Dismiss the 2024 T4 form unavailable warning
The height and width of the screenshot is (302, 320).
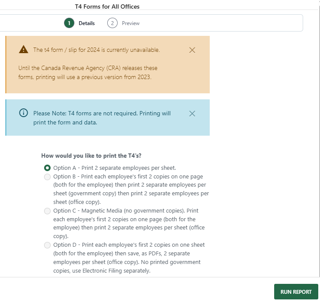pyautogui.click(x=192, y=50)
